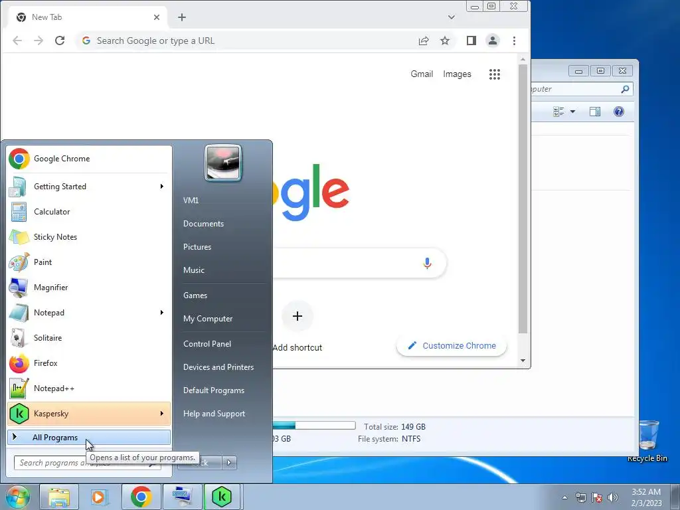Screen dimensions: 680x510
Task: Toggle Chrome side panel icon
Action: [471, 41]
